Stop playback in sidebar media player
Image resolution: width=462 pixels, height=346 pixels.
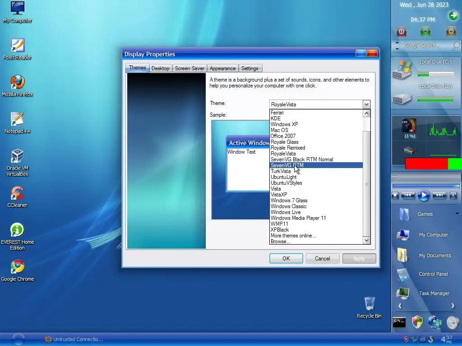pos(395,196)
